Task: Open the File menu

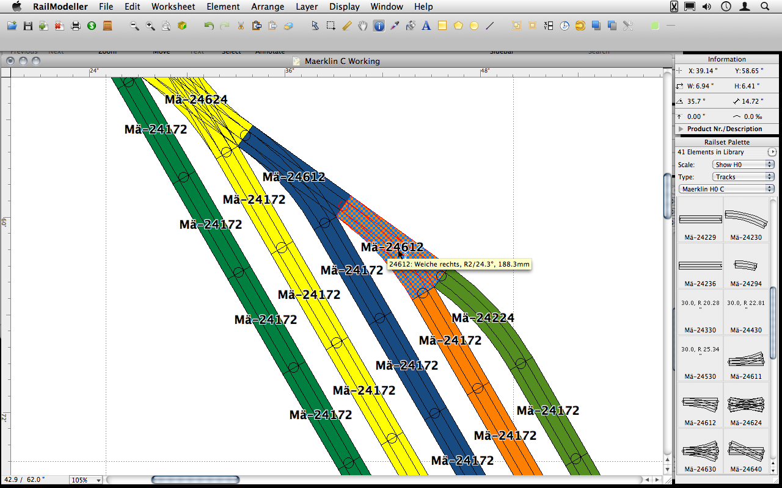Action: (106, 7)
